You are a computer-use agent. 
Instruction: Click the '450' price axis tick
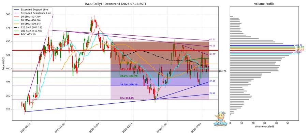9,41
